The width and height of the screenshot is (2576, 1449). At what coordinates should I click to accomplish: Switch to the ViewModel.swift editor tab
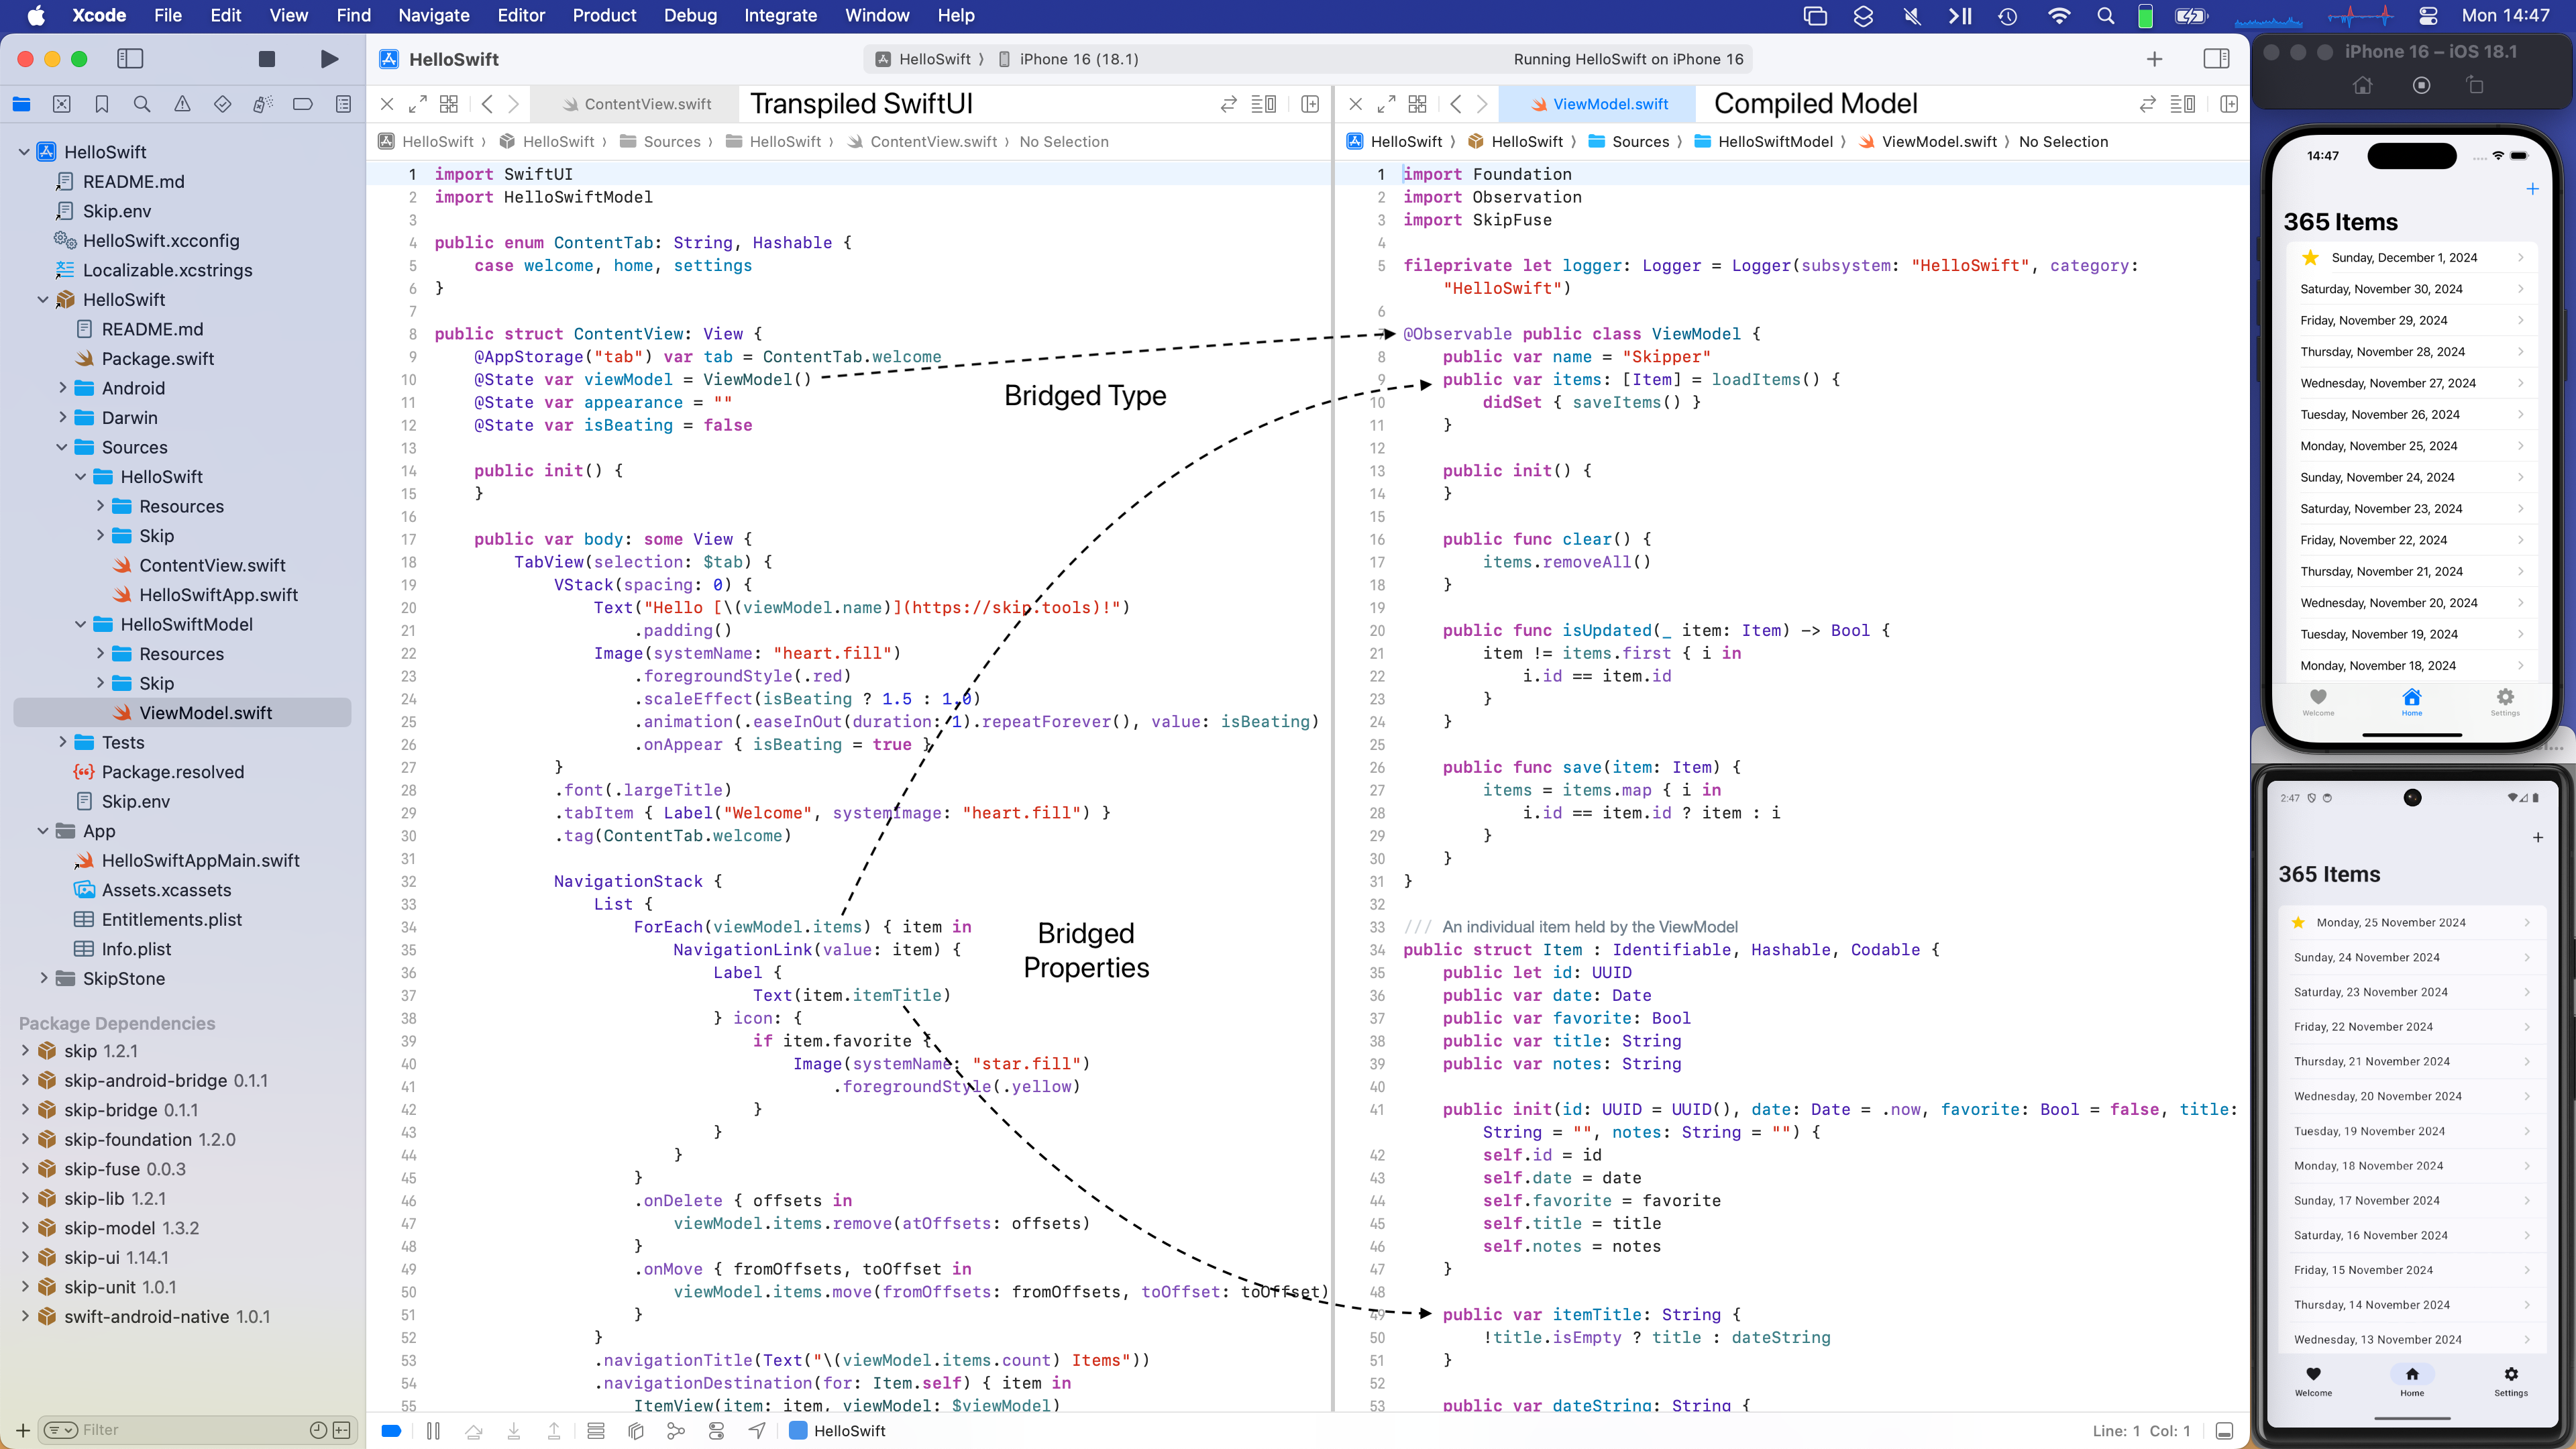pyautogui.click(x=1609, y=104)
